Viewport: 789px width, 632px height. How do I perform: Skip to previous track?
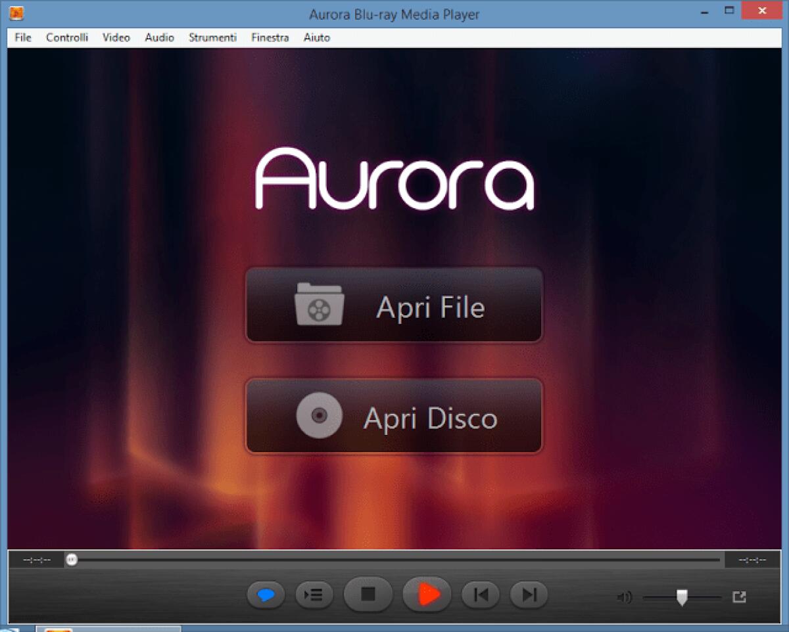(480, 594)
